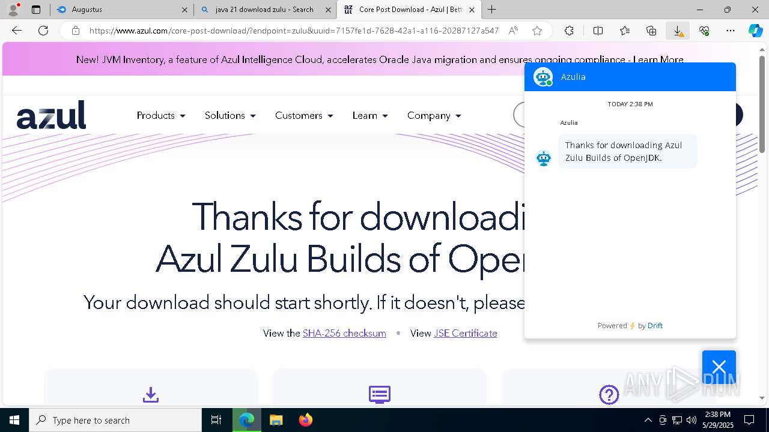Open Microsoft Edge from the taskbar
This screenshot has height=432, width=769.
click(x=247, y=420)
